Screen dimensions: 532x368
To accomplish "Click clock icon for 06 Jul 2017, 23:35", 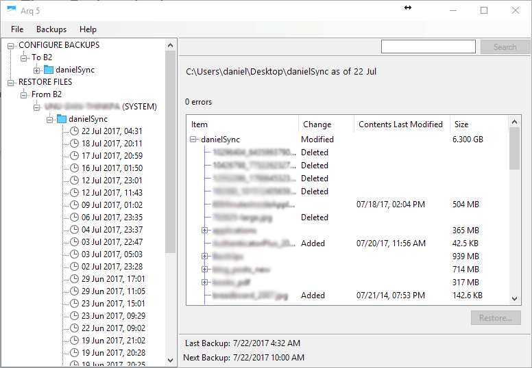I will 74,218.
